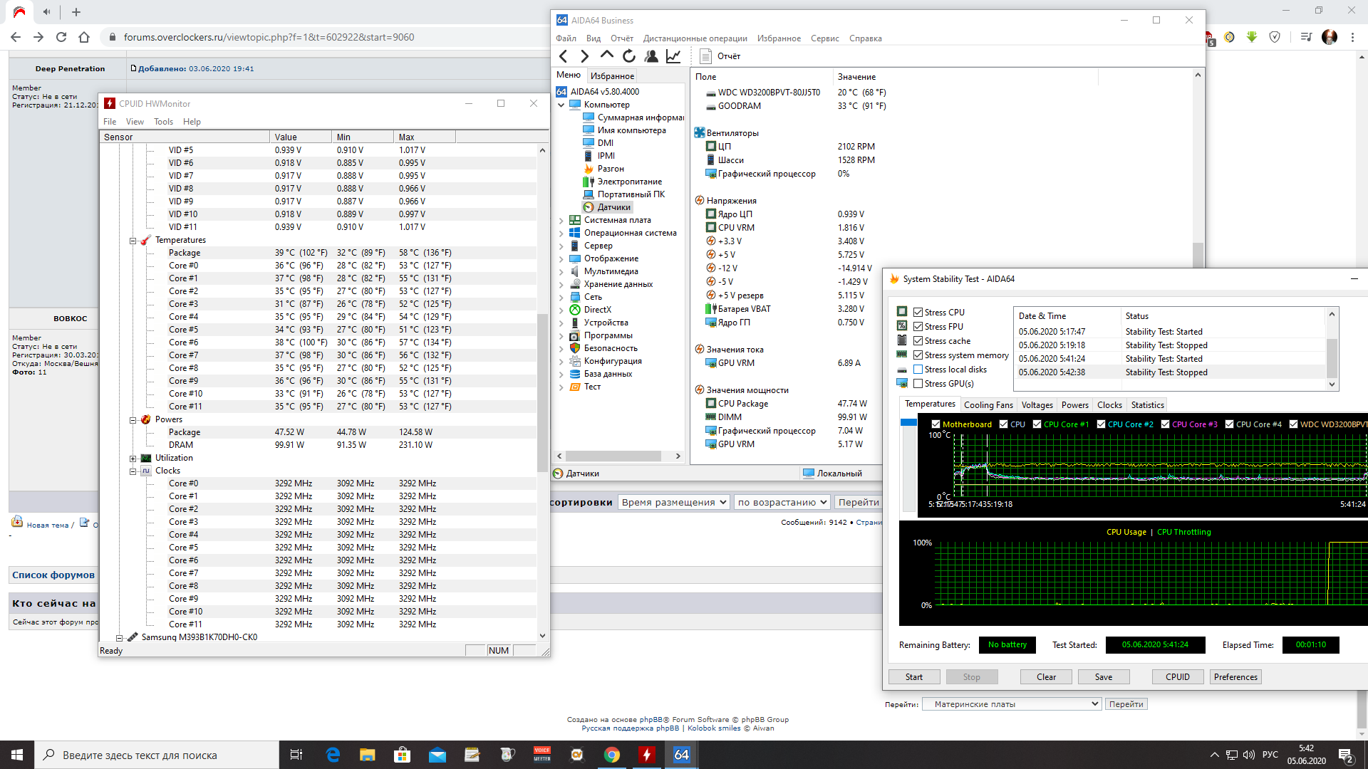This screenshot has width=1368, height=769.
Task: Click HWMonitor vertical scrollbar down arrow
Action: point(542,636)
